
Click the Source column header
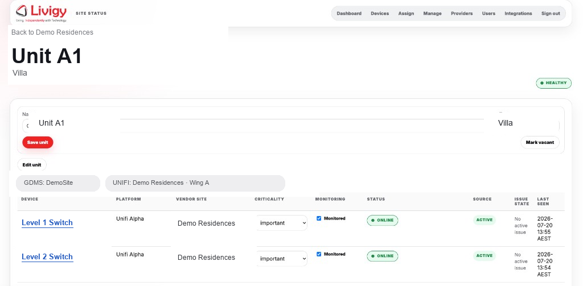coord(482,199)
